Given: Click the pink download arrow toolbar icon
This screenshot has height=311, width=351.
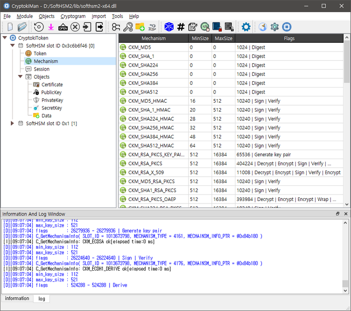Looking at the screenshot, I should click(51, 27).
